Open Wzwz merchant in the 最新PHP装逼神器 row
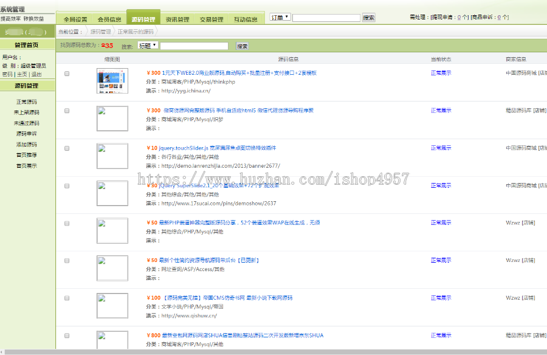Screen dimensions: 547x355 coord(513,222)
